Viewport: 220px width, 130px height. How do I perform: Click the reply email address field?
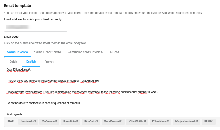coord(36,28)
